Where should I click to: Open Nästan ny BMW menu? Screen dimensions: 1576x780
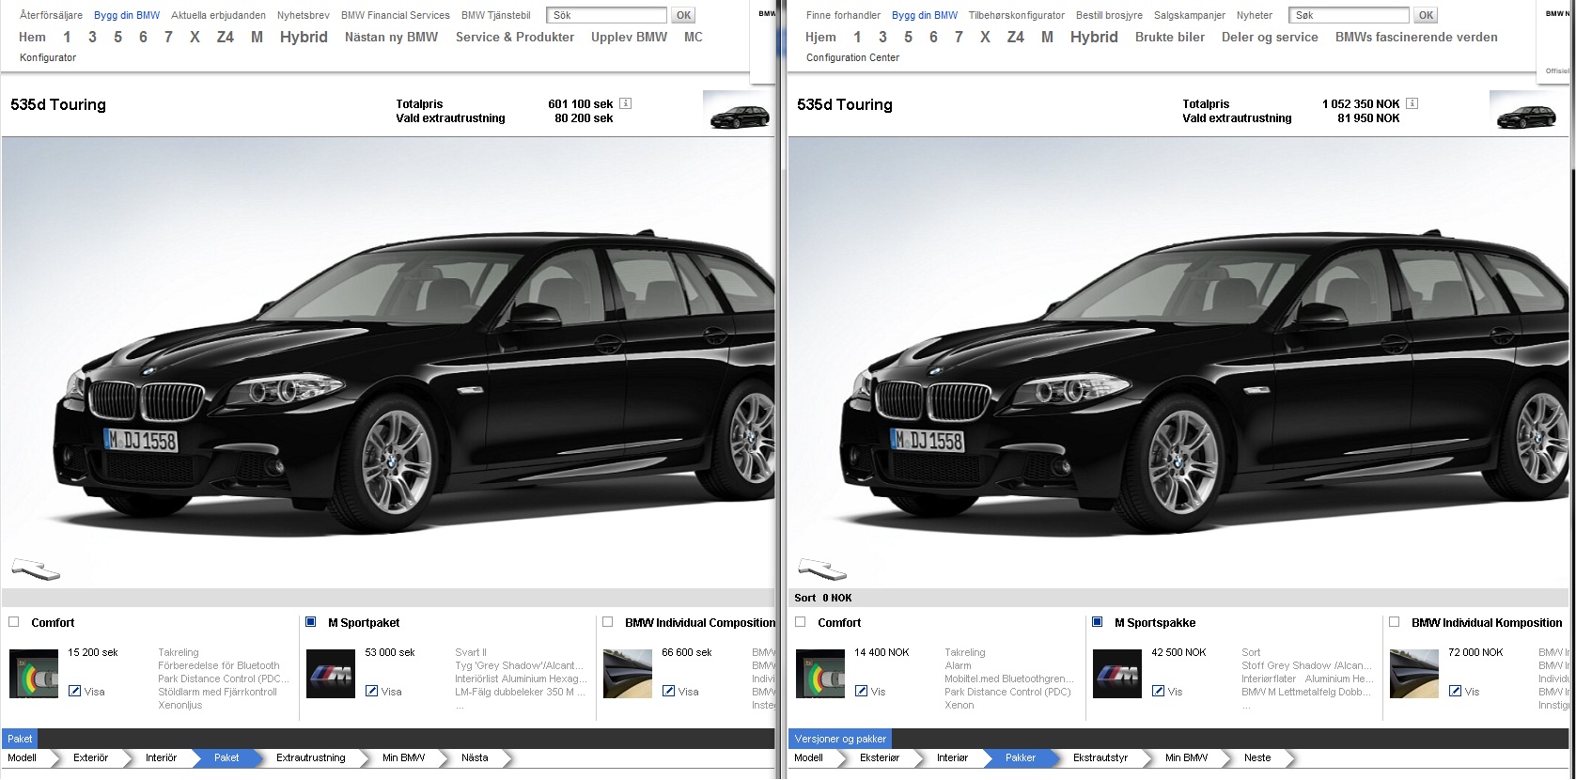392,37
